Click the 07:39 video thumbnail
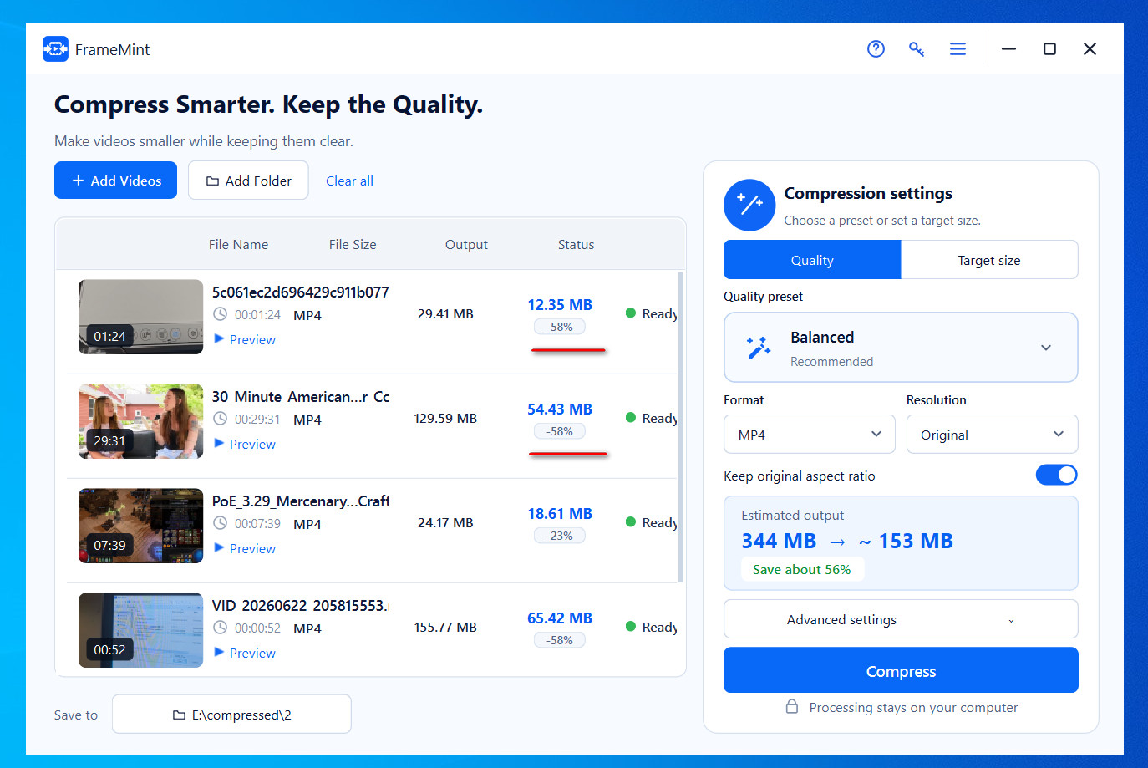 pos(140,526)
